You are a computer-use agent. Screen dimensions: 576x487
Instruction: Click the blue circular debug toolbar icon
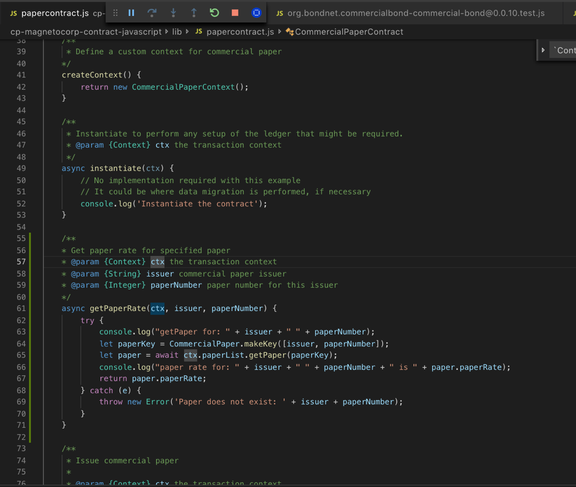(256, 12)
